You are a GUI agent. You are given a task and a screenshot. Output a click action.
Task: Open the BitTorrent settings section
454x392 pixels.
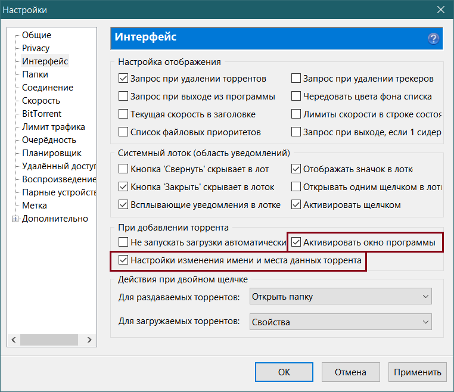coord(42,114)
